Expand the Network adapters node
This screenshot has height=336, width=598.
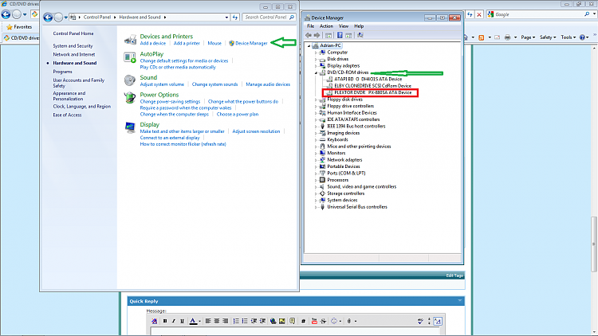click(317, 160)
